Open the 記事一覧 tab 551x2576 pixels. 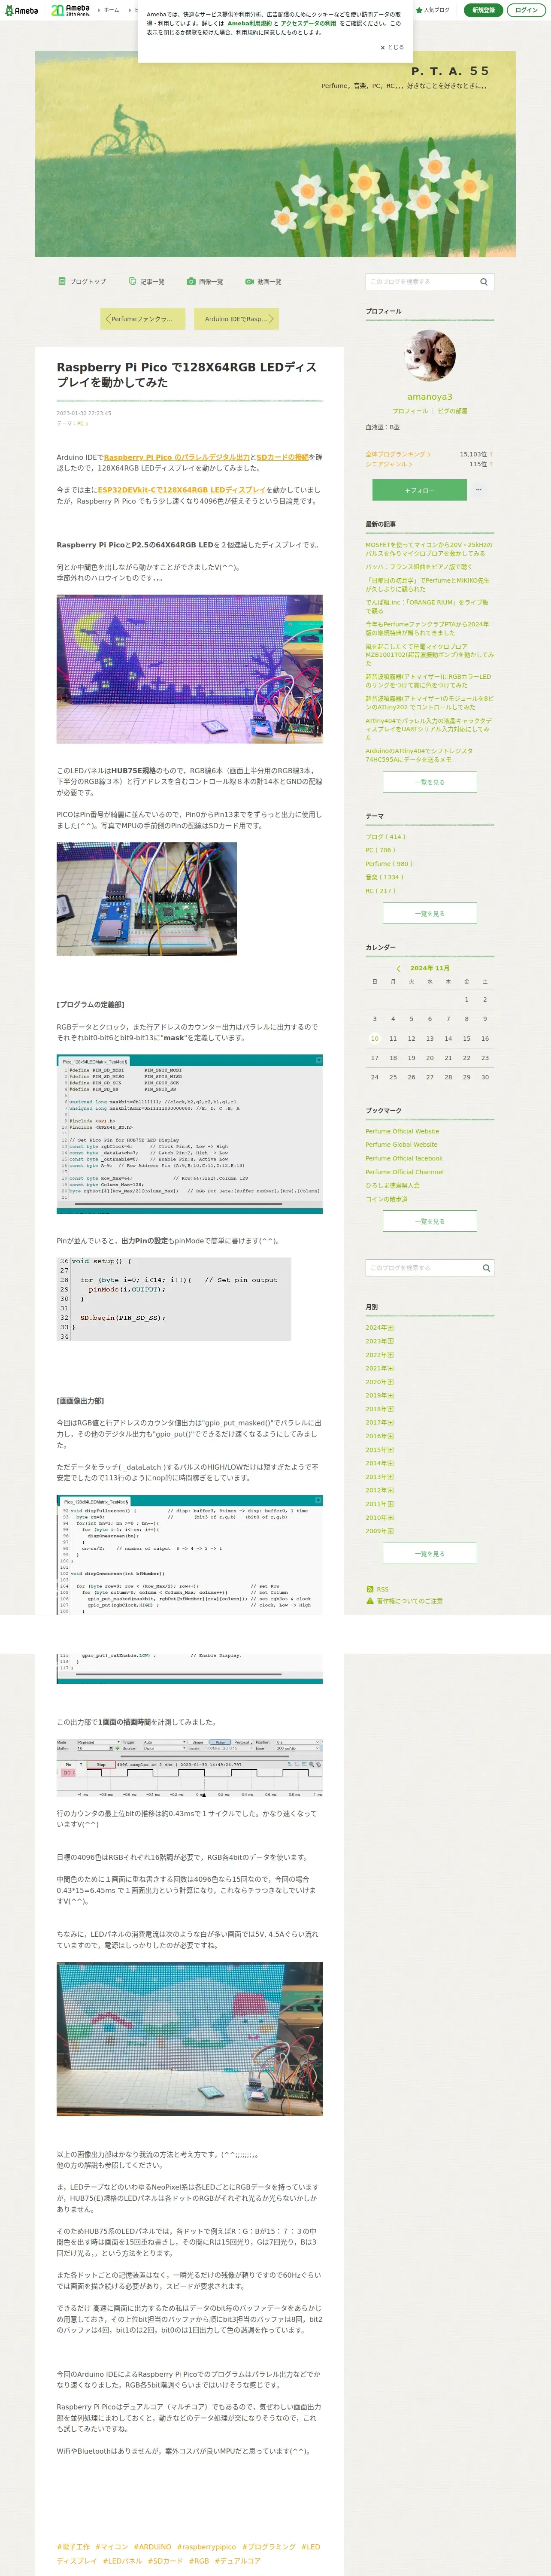coord(147,282)
